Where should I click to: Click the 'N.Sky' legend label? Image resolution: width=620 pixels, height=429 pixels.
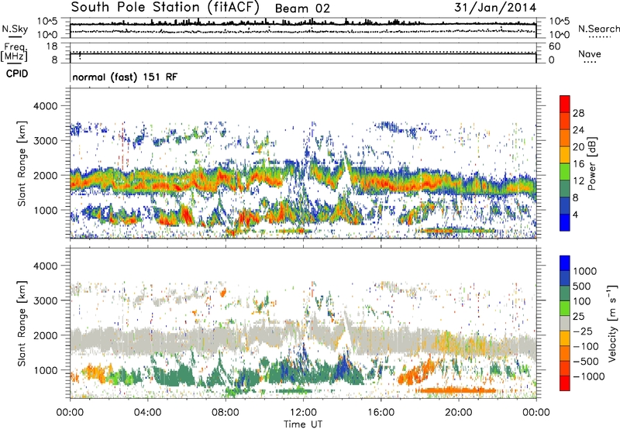click(15, 29)
